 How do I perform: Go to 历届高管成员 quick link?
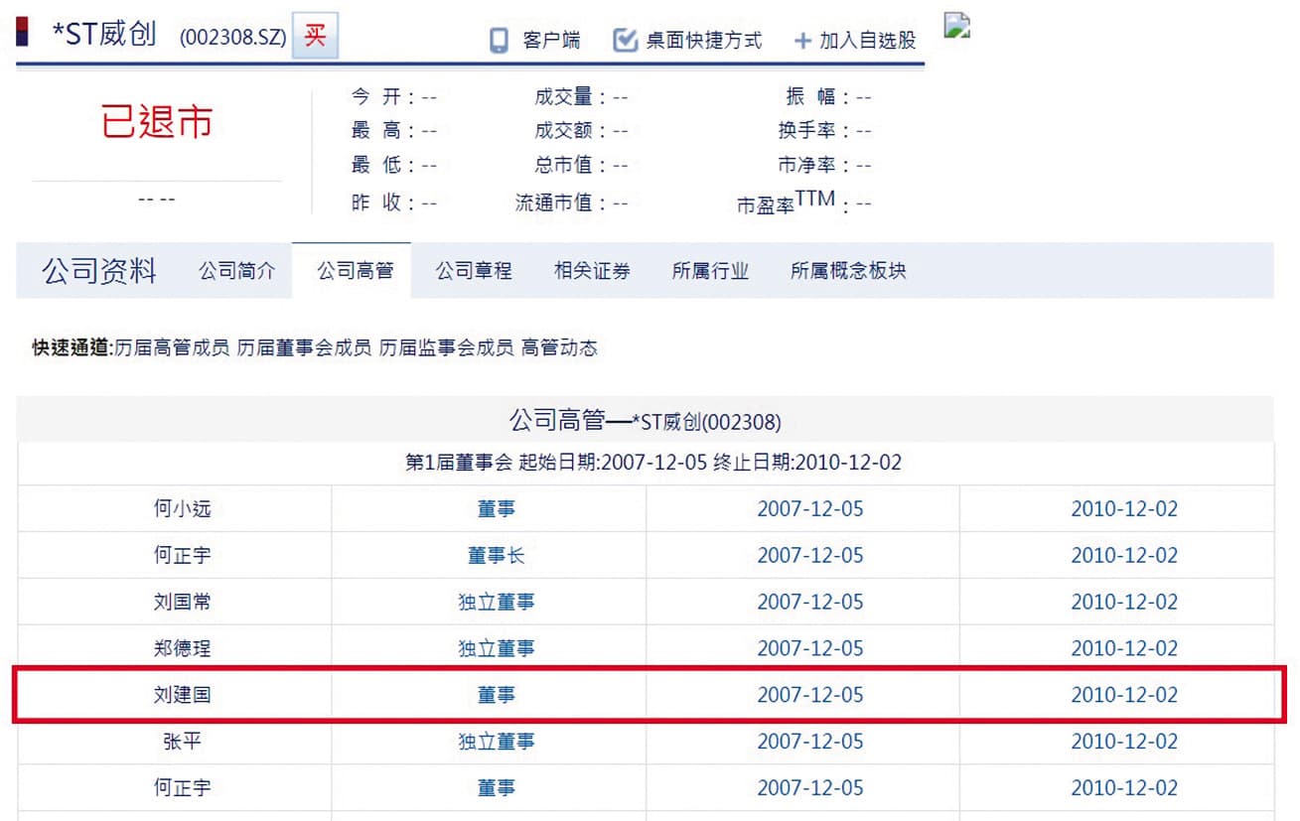point(172,347)
